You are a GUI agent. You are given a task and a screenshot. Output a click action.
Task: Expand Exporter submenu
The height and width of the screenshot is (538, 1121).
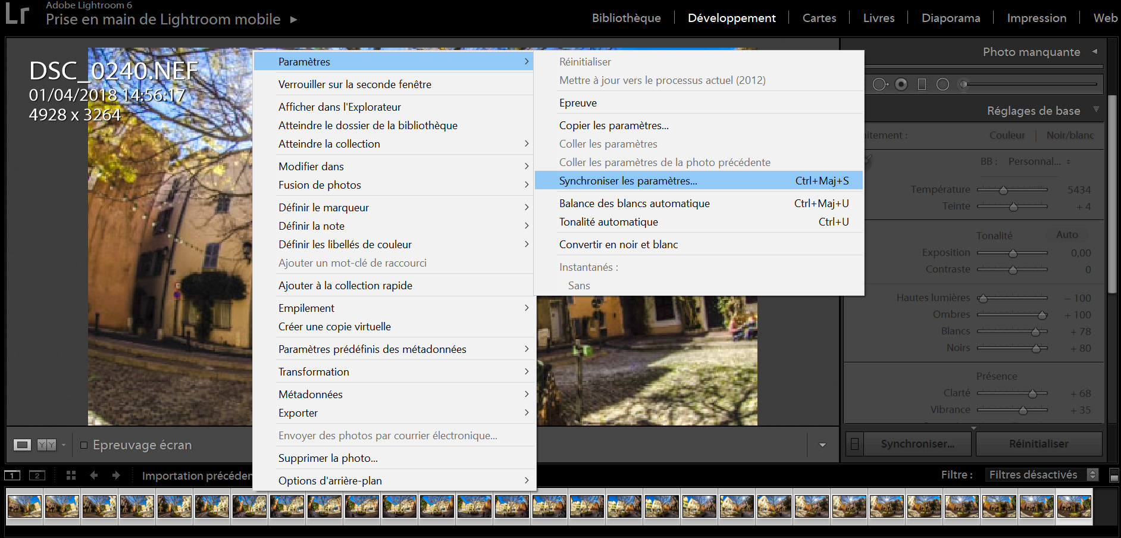click(393, 413)
